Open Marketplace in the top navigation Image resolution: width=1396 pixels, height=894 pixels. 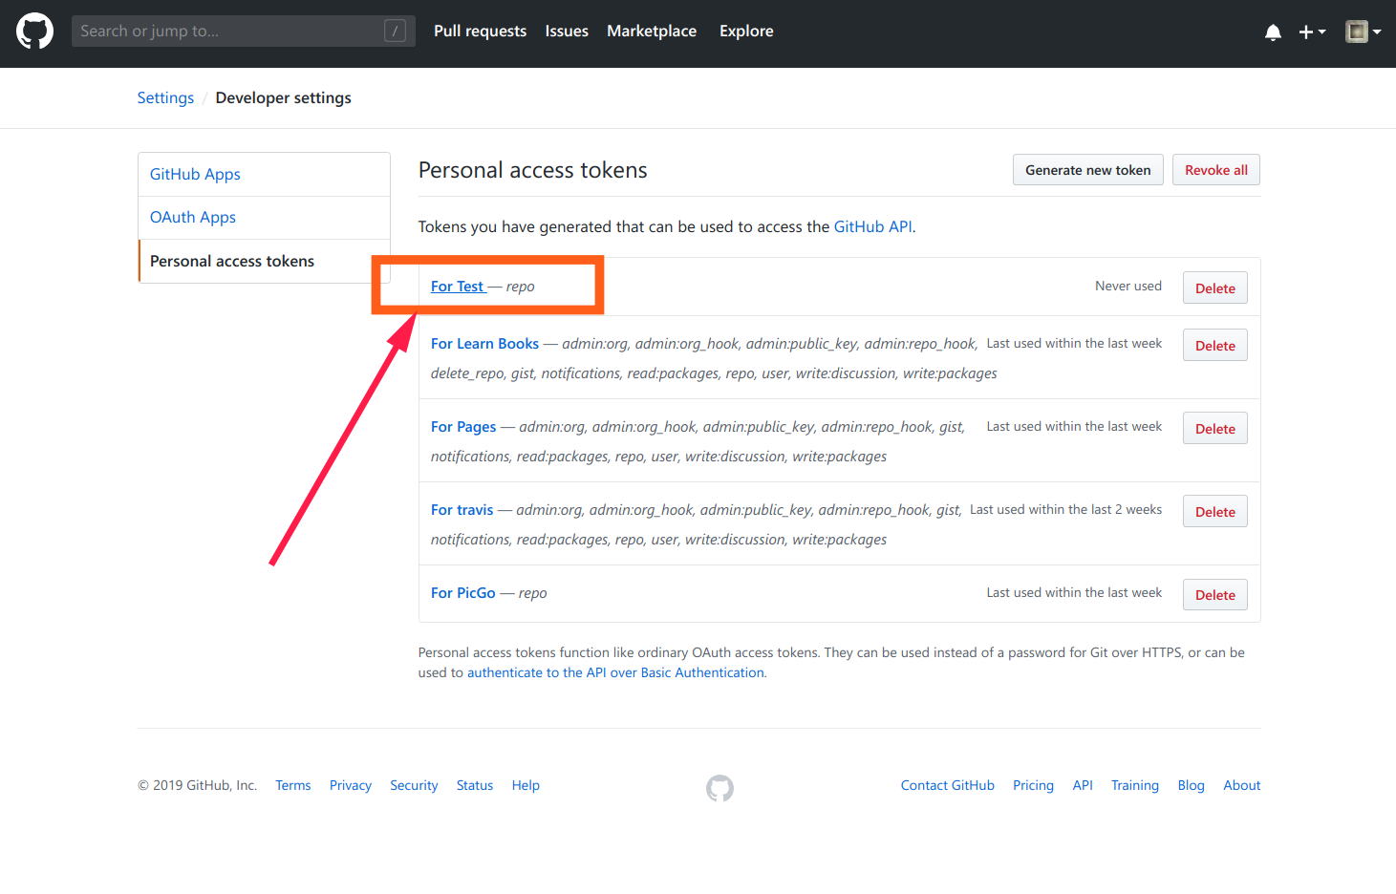[652, 32]
